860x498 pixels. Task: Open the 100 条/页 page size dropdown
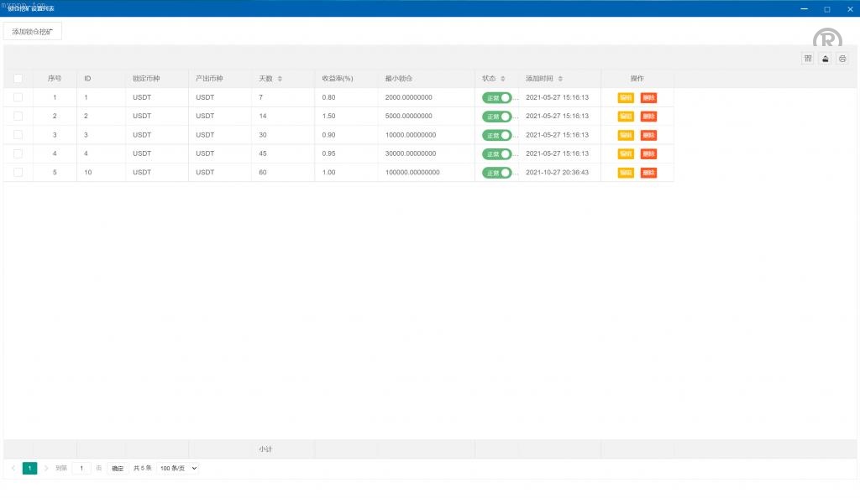coord(178,468)
